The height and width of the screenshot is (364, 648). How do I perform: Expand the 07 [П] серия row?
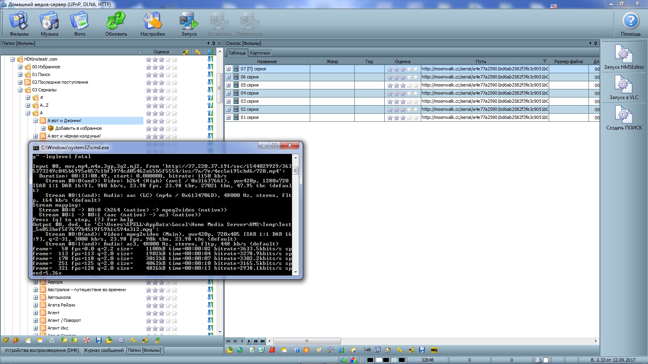[x=228, y=69]
